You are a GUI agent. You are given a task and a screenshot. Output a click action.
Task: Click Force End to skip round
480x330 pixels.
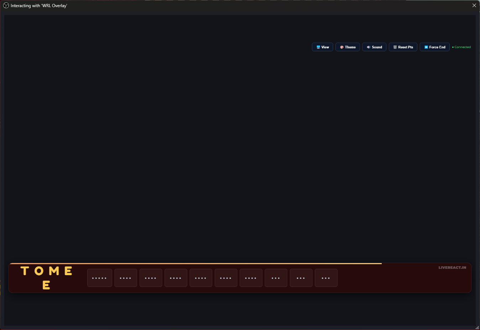click(434, 47)
